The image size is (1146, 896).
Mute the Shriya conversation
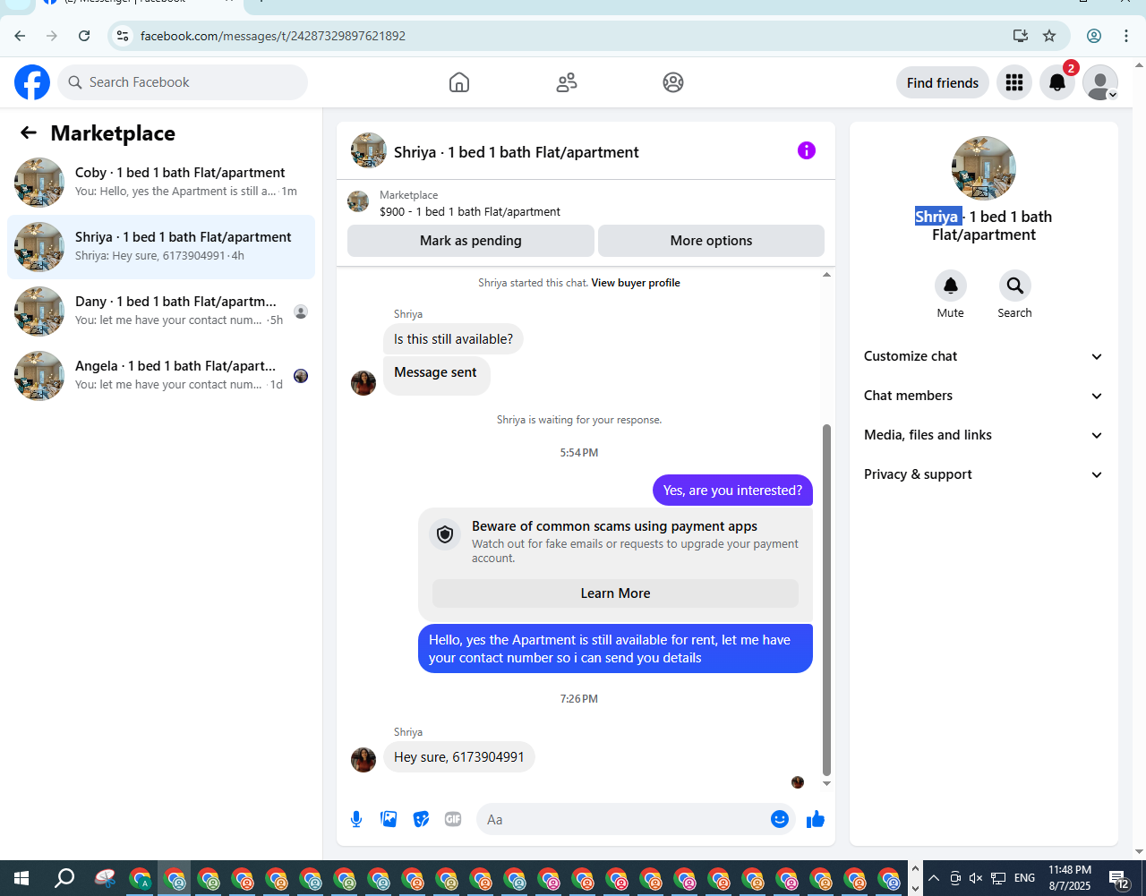(951, 286)
